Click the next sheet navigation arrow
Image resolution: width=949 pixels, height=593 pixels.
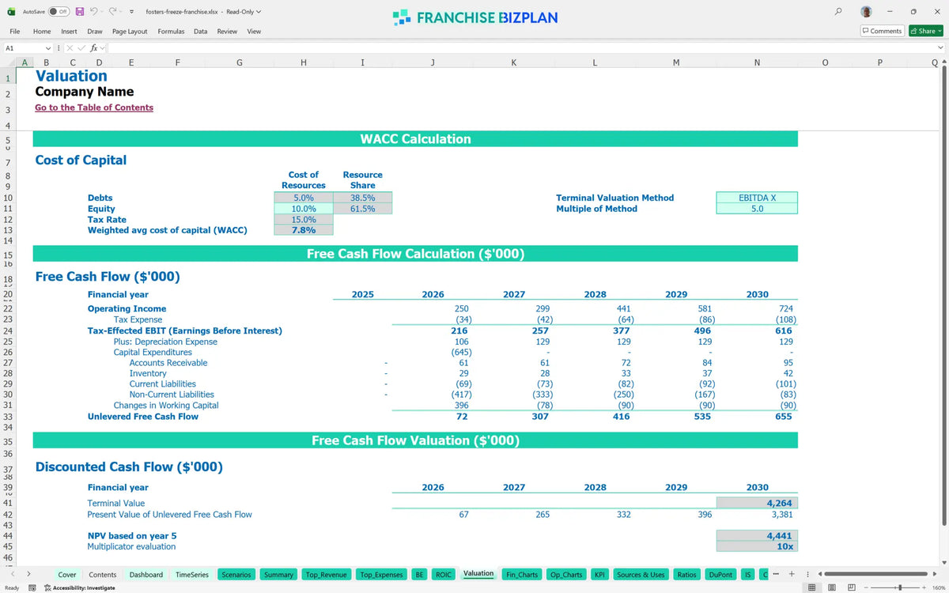coord(29,574)
